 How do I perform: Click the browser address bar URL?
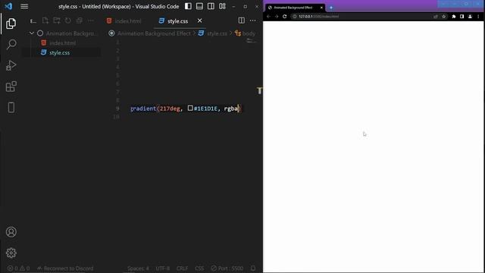point(318,17)
